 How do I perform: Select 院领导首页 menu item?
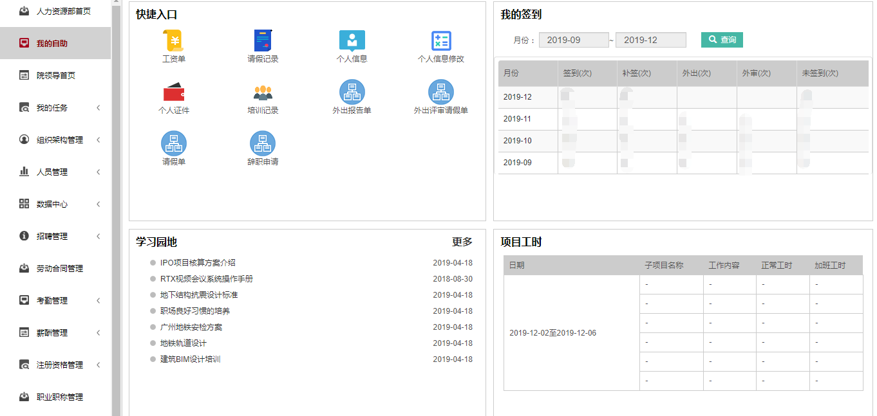(x=55, y=75)
